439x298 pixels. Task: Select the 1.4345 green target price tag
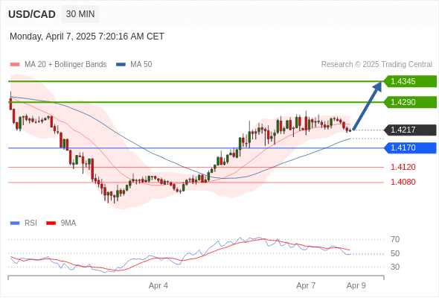pyautogui.click(x=410, y=81)
